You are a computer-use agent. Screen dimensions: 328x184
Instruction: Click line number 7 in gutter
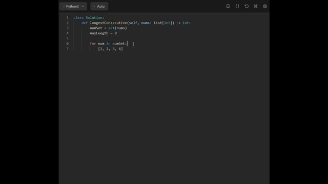pyautogui.click(x=67, y=49)
